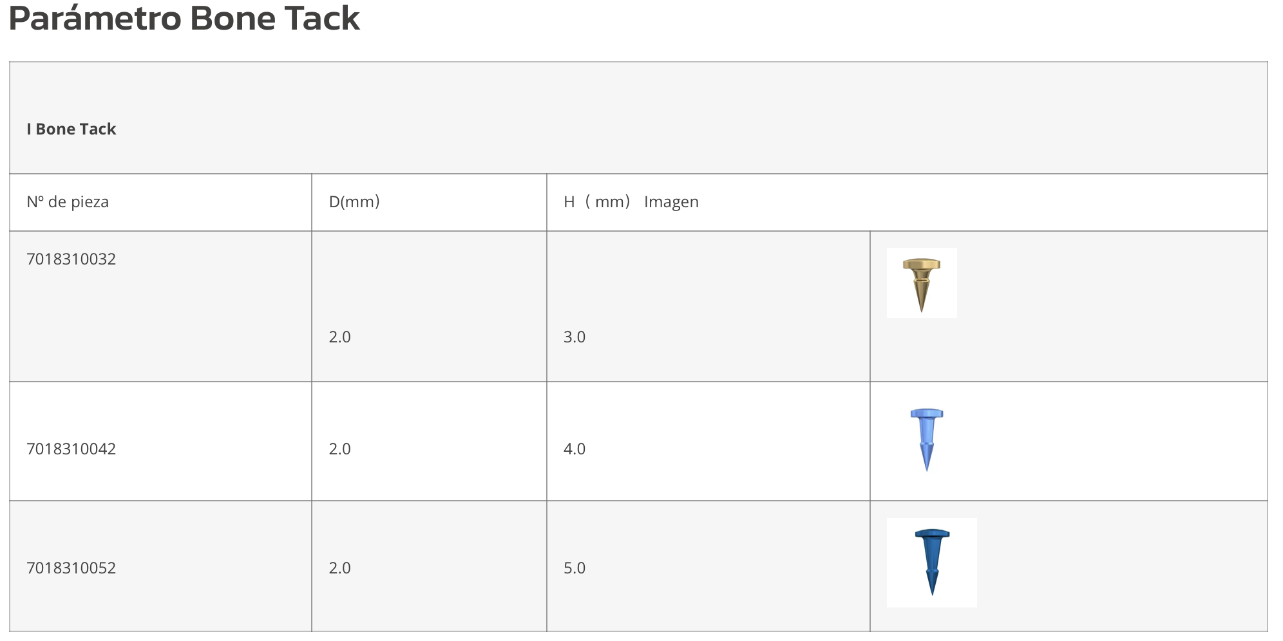The height and width of the screenshot is (641, 1283).
Task: Click the 'D(mm)' column header
Action: (x=354, y=202)
